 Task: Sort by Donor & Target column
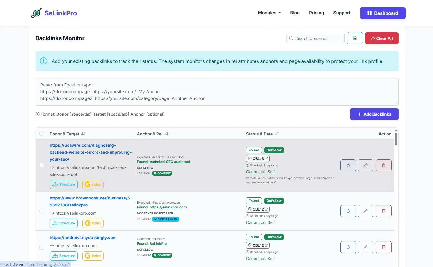[x=84, y=134]
